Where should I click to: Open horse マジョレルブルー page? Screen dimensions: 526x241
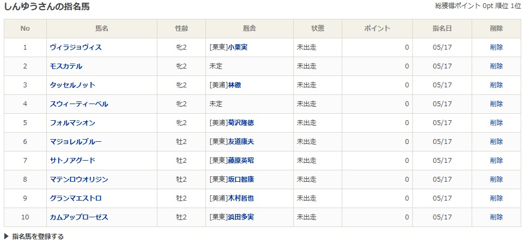(x=75, y=142)
